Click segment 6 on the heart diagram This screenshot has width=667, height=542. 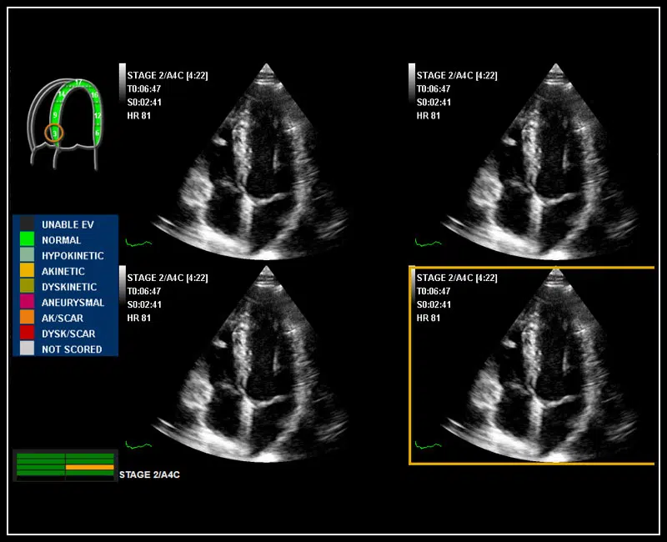pos(98,133)
